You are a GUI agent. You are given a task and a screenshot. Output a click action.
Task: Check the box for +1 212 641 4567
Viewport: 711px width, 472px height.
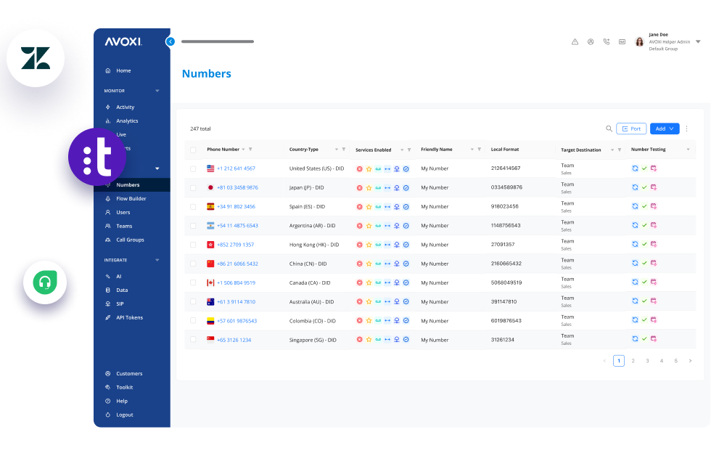(193, 168)
